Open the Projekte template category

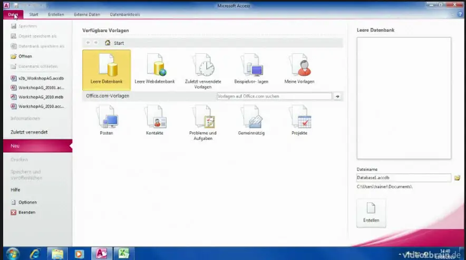click(x=299, y=120)
